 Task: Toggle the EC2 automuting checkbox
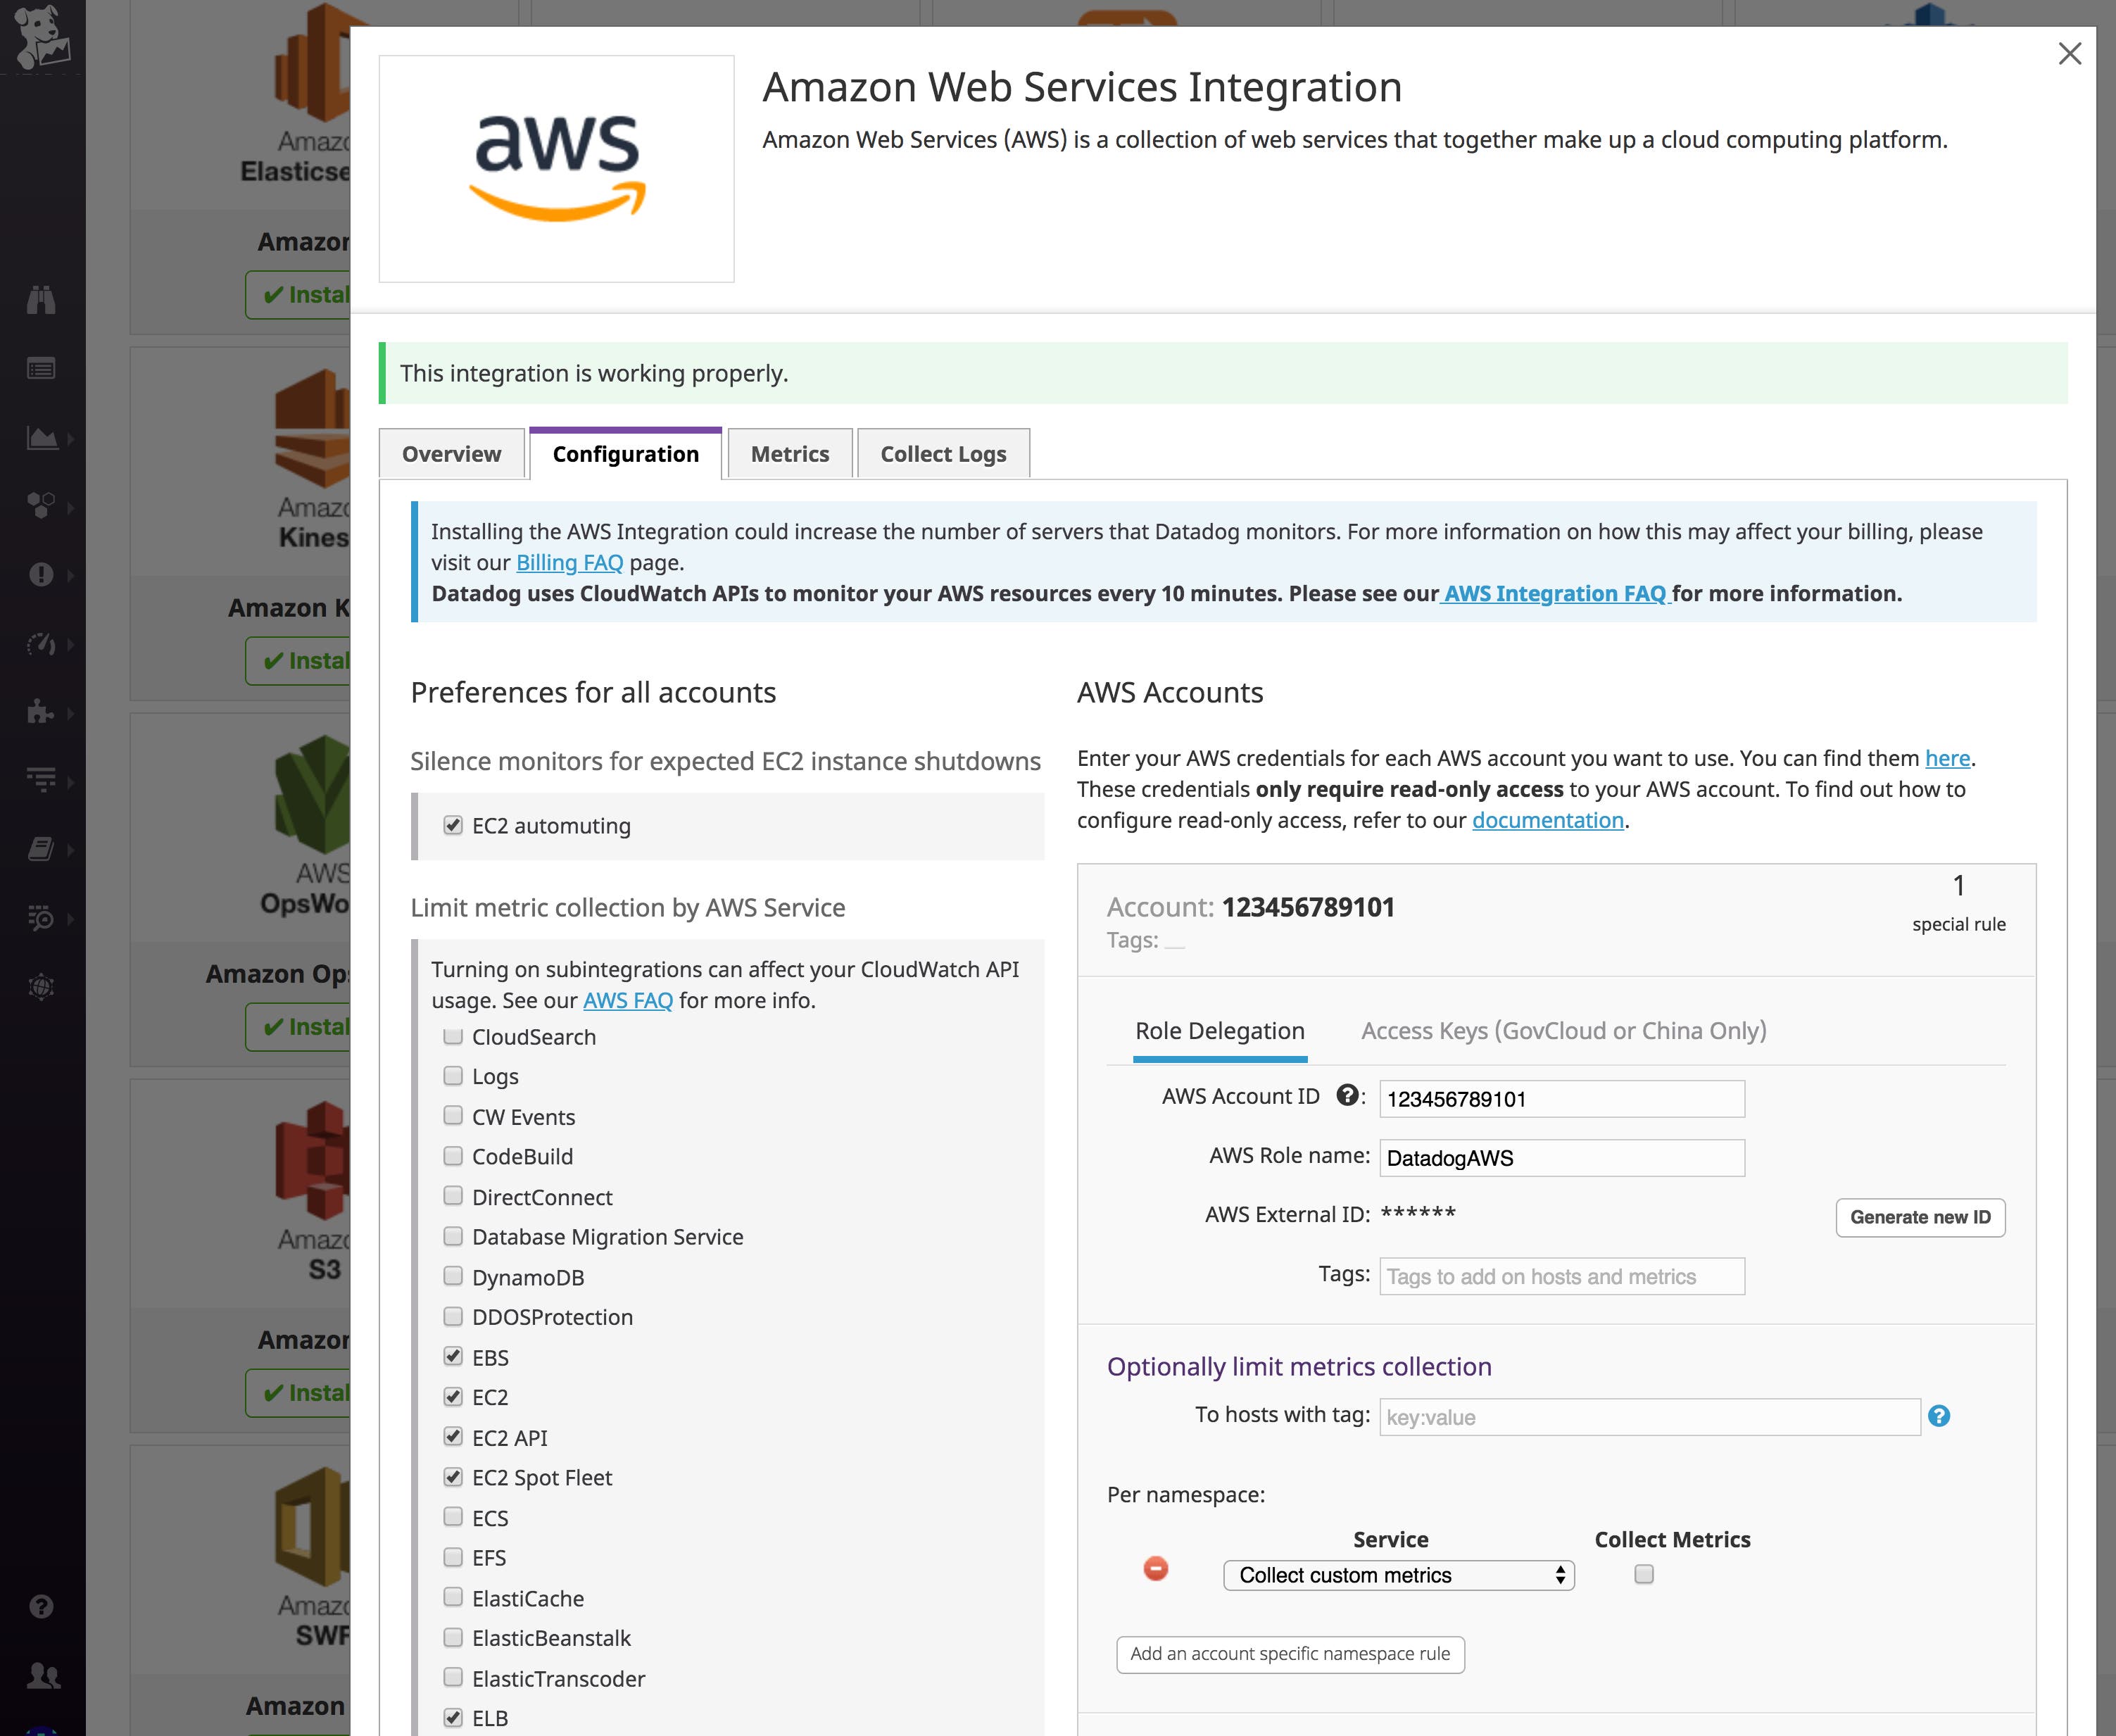point(453,826)
